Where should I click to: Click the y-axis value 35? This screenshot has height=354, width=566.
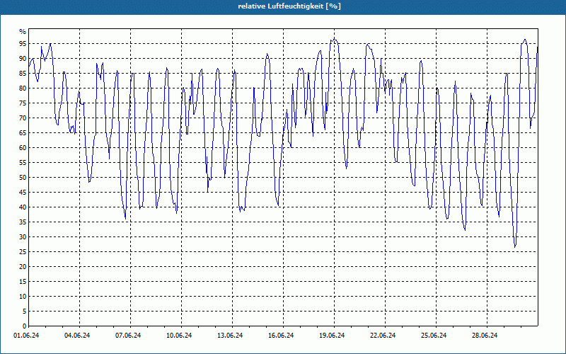click(x=23, y=222)
